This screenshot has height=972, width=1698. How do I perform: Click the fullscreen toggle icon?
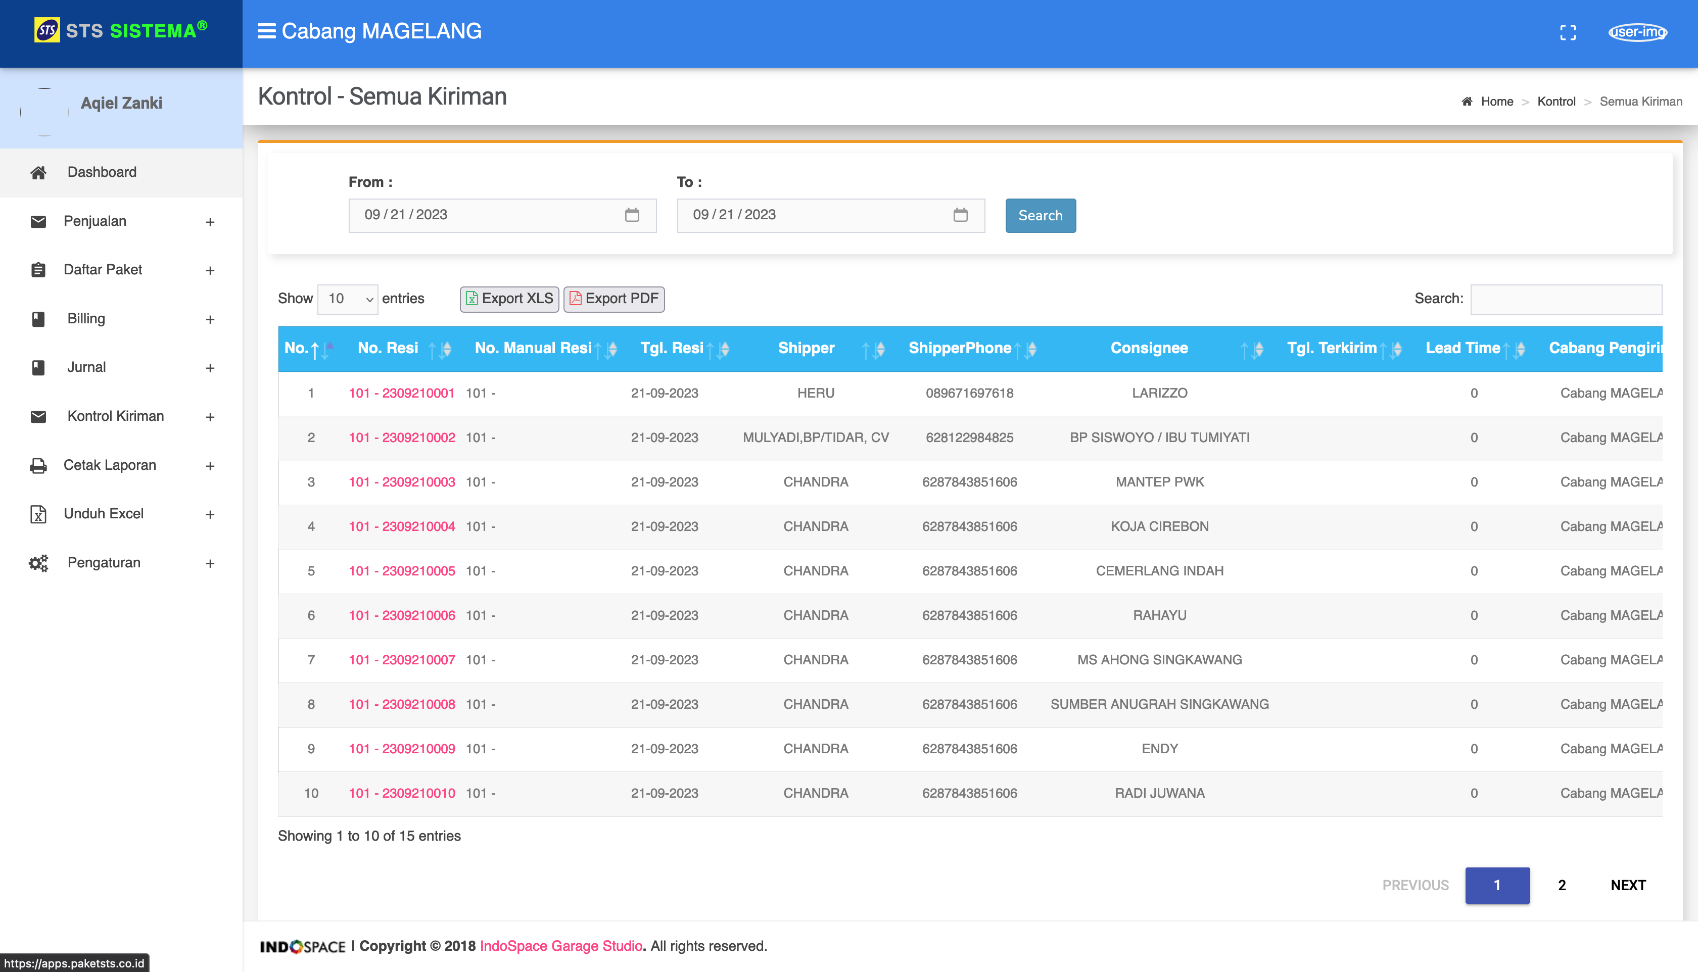1568,33
